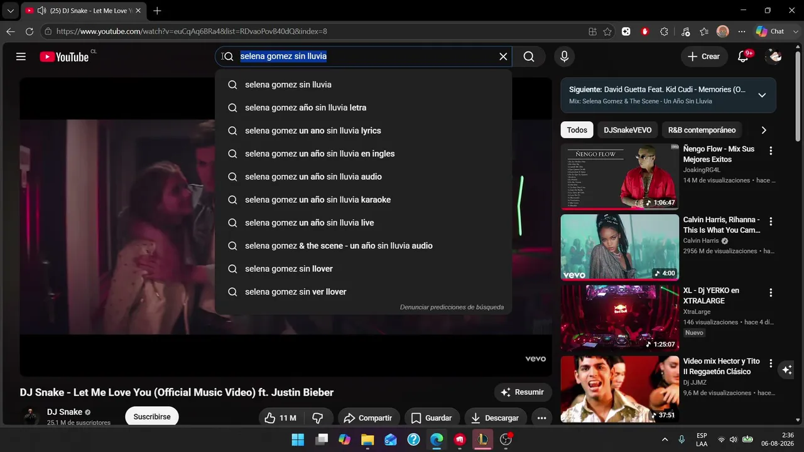Click the Resumir button
The height and width of the screenshot is (452, 804).
coord(523,392)
